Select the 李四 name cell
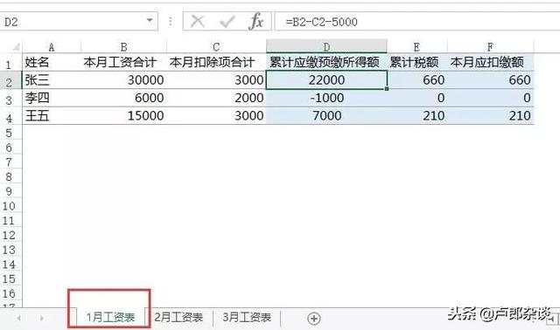This screenshot has height=330, width=560. pyautogui.click(x=52, y=98)
